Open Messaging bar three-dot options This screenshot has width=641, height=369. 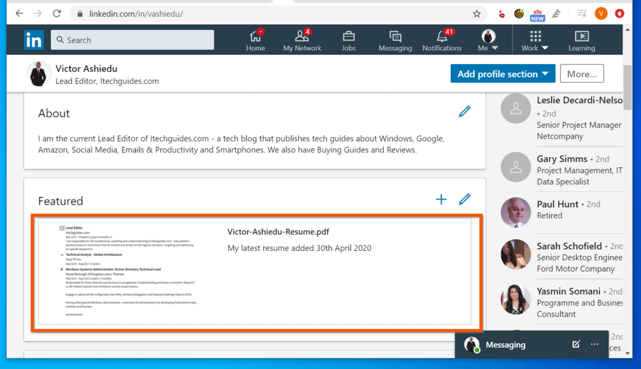pyautogui.click(x=595, y=344)
